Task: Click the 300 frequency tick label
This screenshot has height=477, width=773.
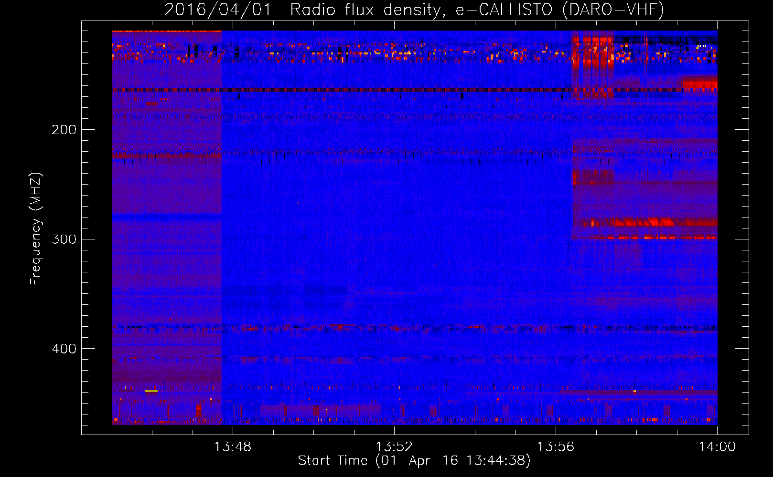Action: point(64,239)
